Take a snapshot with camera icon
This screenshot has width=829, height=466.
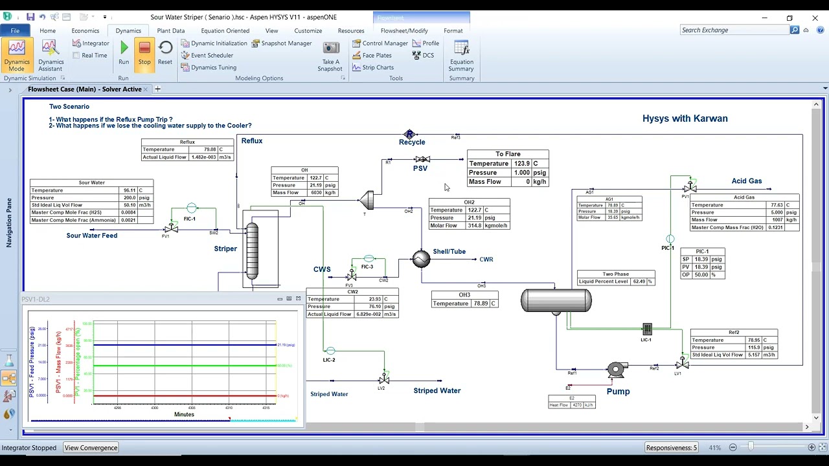(331, 55)
